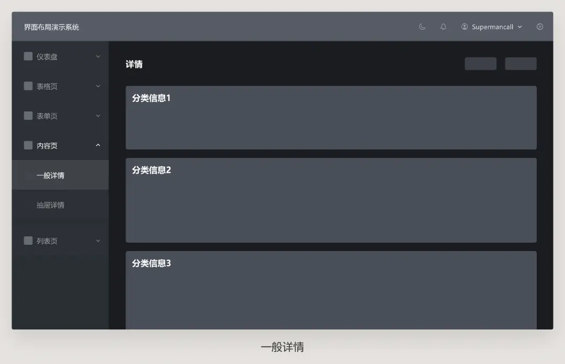Expand the 仪表盘 menu chevron

pos(98,56)
